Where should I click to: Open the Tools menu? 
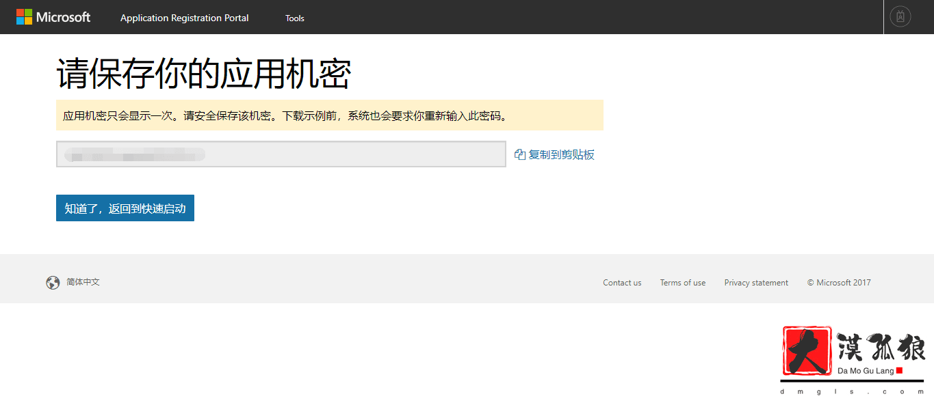(295, 18)
